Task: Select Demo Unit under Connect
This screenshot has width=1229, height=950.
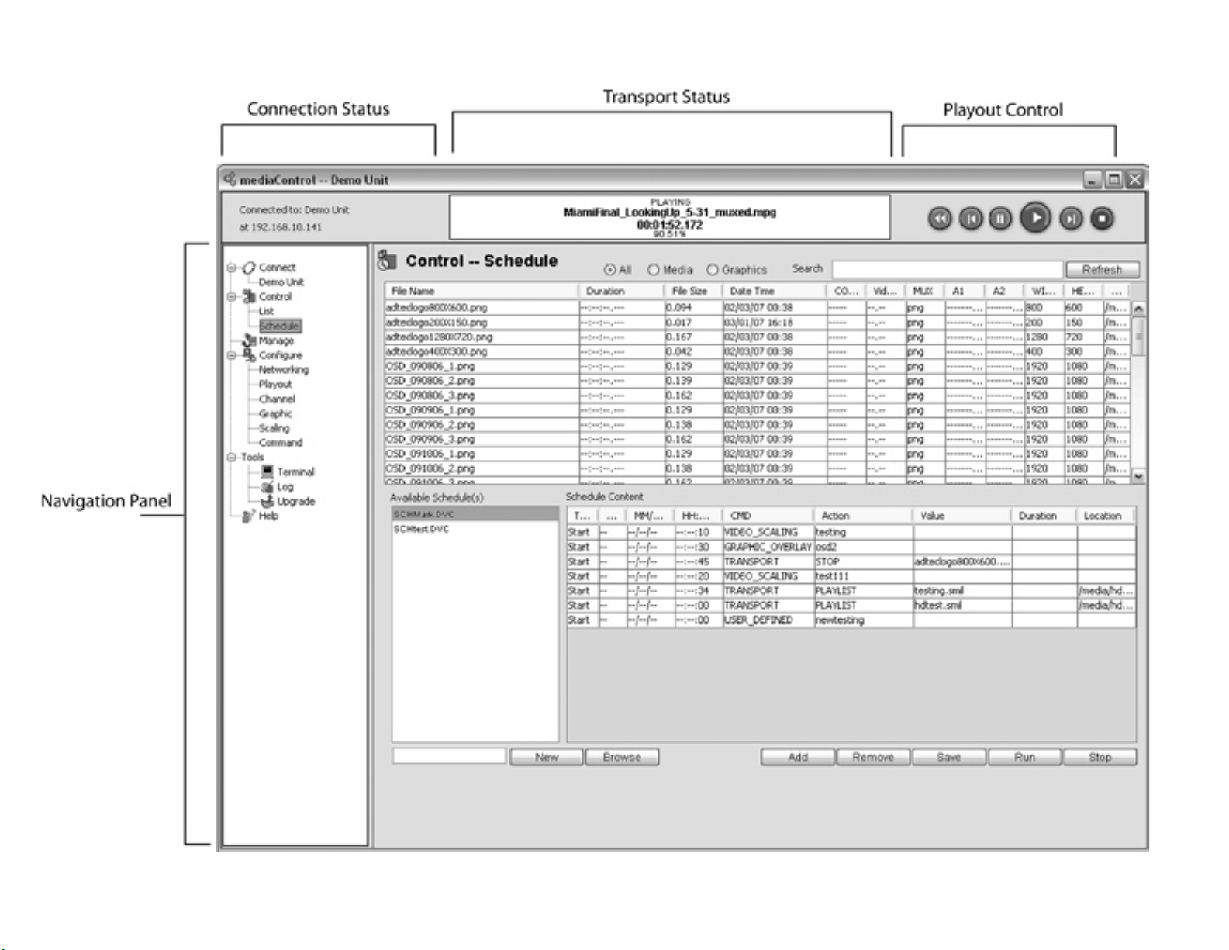Action: tap(281, 282)
